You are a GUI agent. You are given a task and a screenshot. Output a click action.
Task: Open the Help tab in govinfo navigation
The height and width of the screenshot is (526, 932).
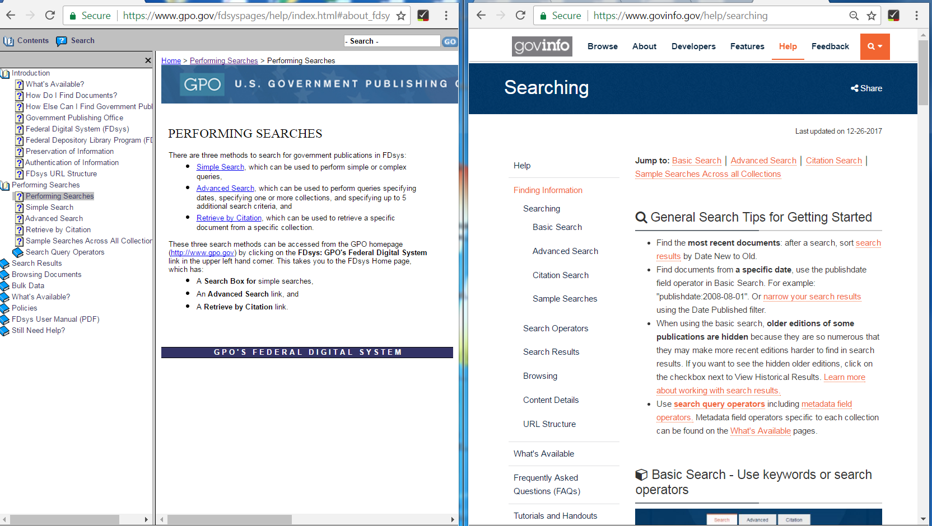click(787, 46)
